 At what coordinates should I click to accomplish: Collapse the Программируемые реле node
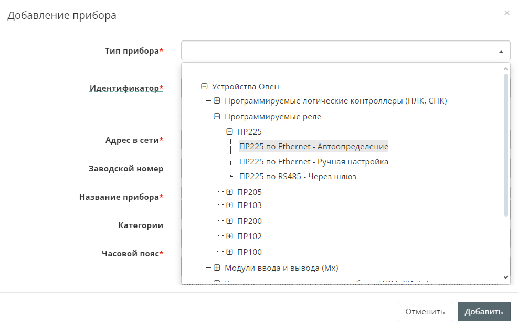217,117
